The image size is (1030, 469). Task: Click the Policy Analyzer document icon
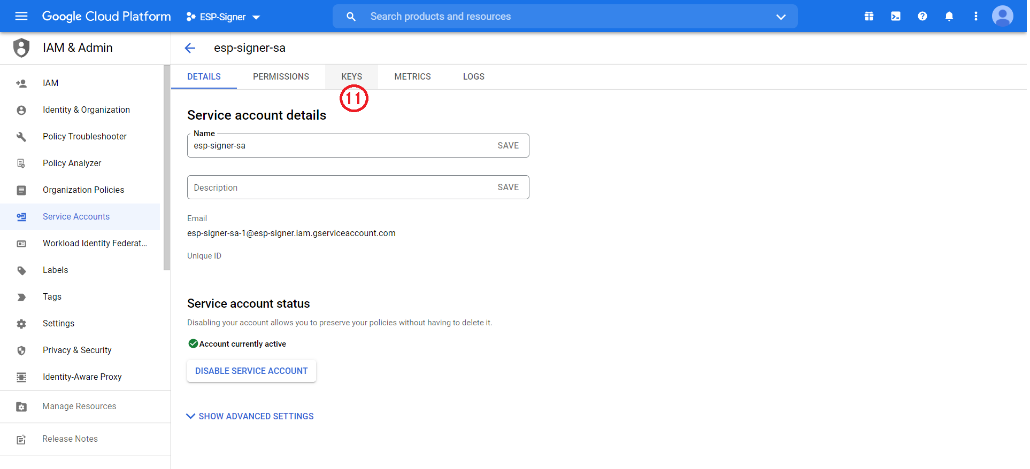click(21, 163)
